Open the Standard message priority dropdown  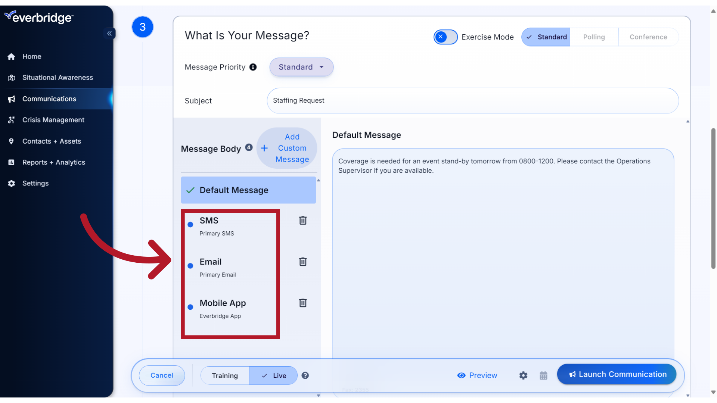tap(301, 67)
